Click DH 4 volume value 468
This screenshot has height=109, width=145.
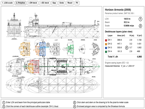pyautogui.click(x=138, y=51)
